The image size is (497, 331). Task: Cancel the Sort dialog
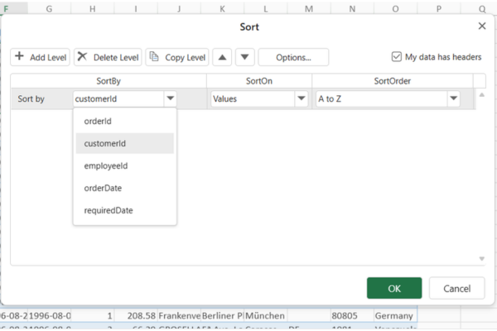click(456, 288)
